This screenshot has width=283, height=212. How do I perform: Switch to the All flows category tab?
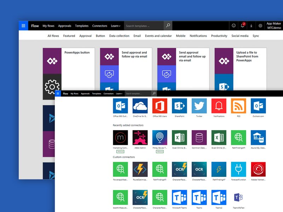[x=53, y=36]
